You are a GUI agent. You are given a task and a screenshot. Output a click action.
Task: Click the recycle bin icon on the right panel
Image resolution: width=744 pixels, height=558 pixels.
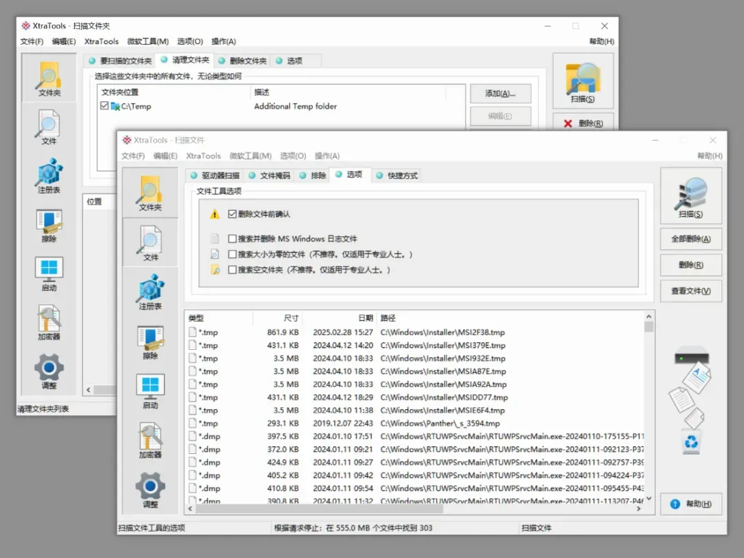pos(692,442)
